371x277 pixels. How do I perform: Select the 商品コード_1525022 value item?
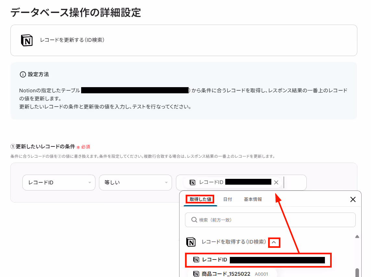pyautogui.click(x=232, y=273)
